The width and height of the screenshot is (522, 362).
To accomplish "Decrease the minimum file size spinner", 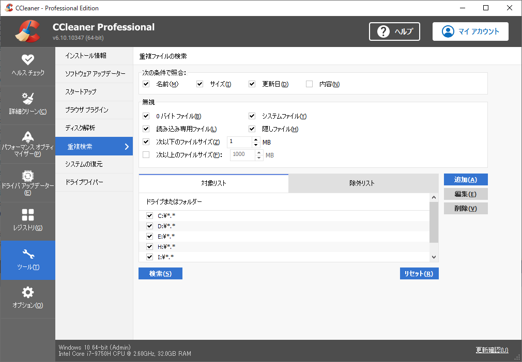I will [256, 145].
